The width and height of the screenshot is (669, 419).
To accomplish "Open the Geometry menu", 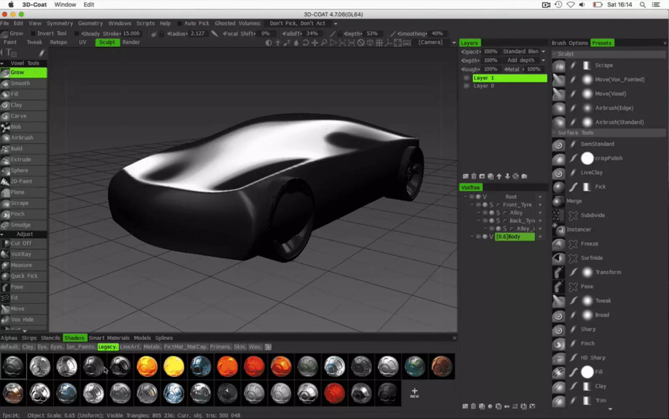I will [x=90, y=23].
